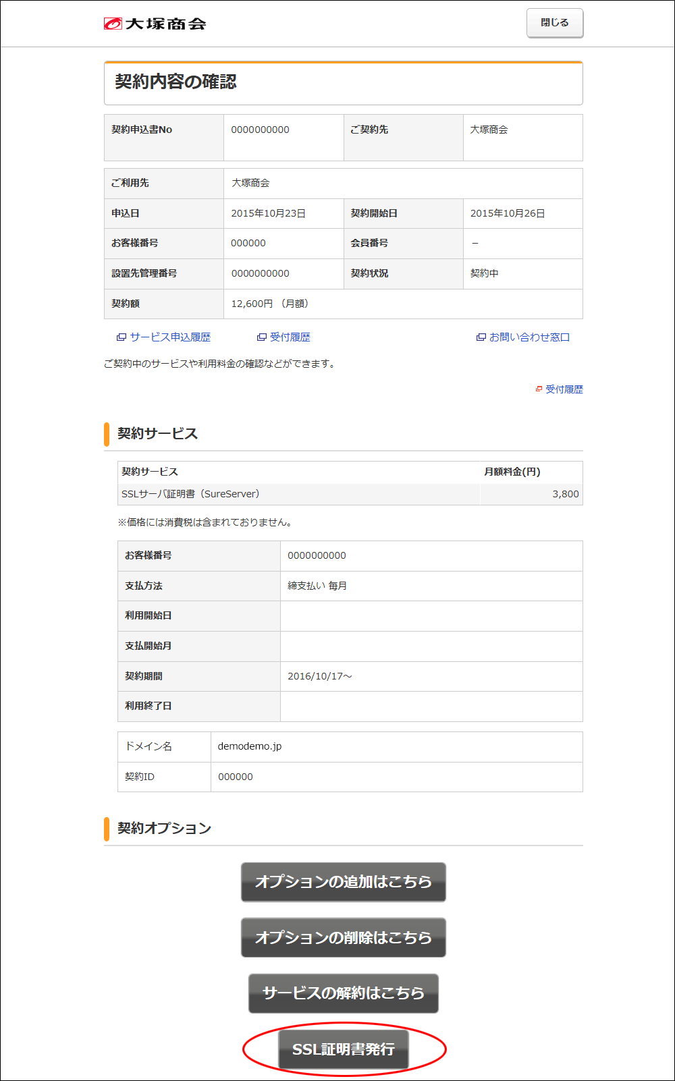
Task: Open the 受付履歴 link beside サービス申込履歴
Action: pyautogui.click(x=290, y=337)
